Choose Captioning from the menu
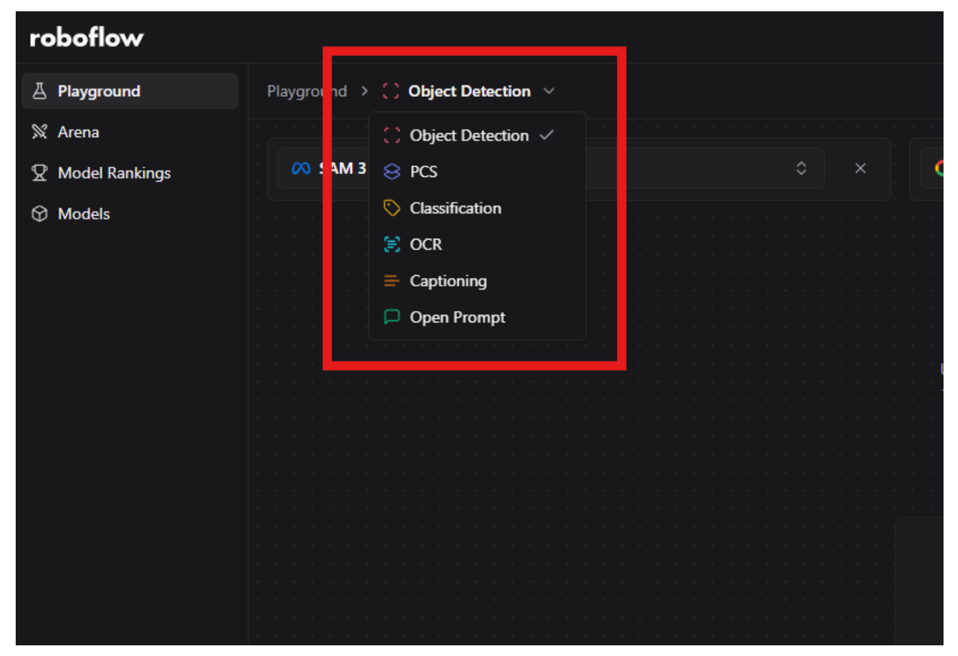Image resolution: width=958 pixels, height=656 pixels. click(x=477, y=281)
